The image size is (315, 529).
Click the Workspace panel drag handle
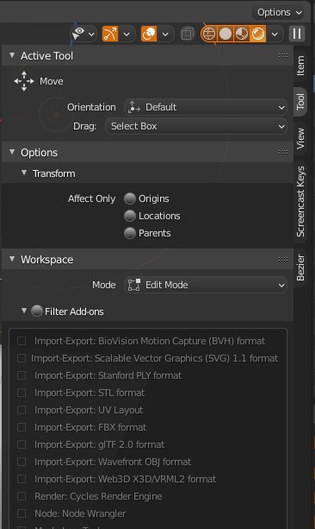[x=283, y=259]
